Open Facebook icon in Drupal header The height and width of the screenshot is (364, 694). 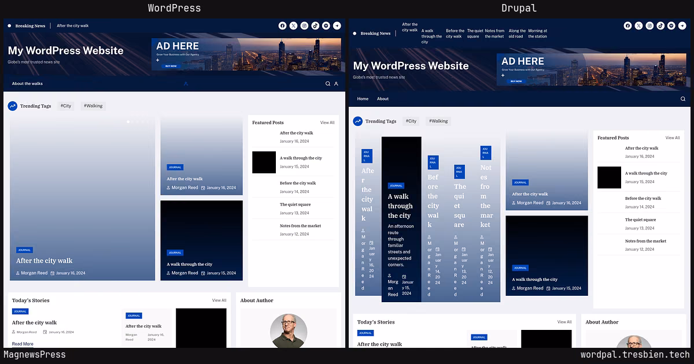click(x=627, y=25)
